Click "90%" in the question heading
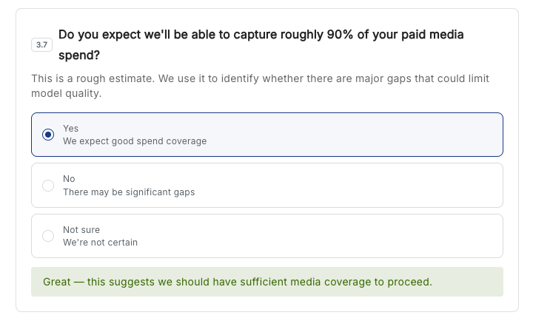This screenshot has height=318, width=533. pos(340,34)
